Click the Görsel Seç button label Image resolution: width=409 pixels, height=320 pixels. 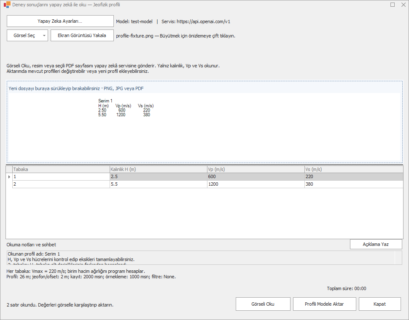point(24,35)
